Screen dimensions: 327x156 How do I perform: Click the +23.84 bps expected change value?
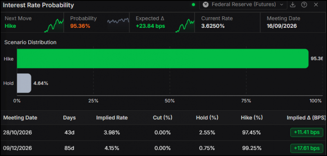click(150, 26)
